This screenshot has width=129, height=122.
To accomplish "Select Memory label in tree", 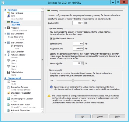I will coord(15,22).
